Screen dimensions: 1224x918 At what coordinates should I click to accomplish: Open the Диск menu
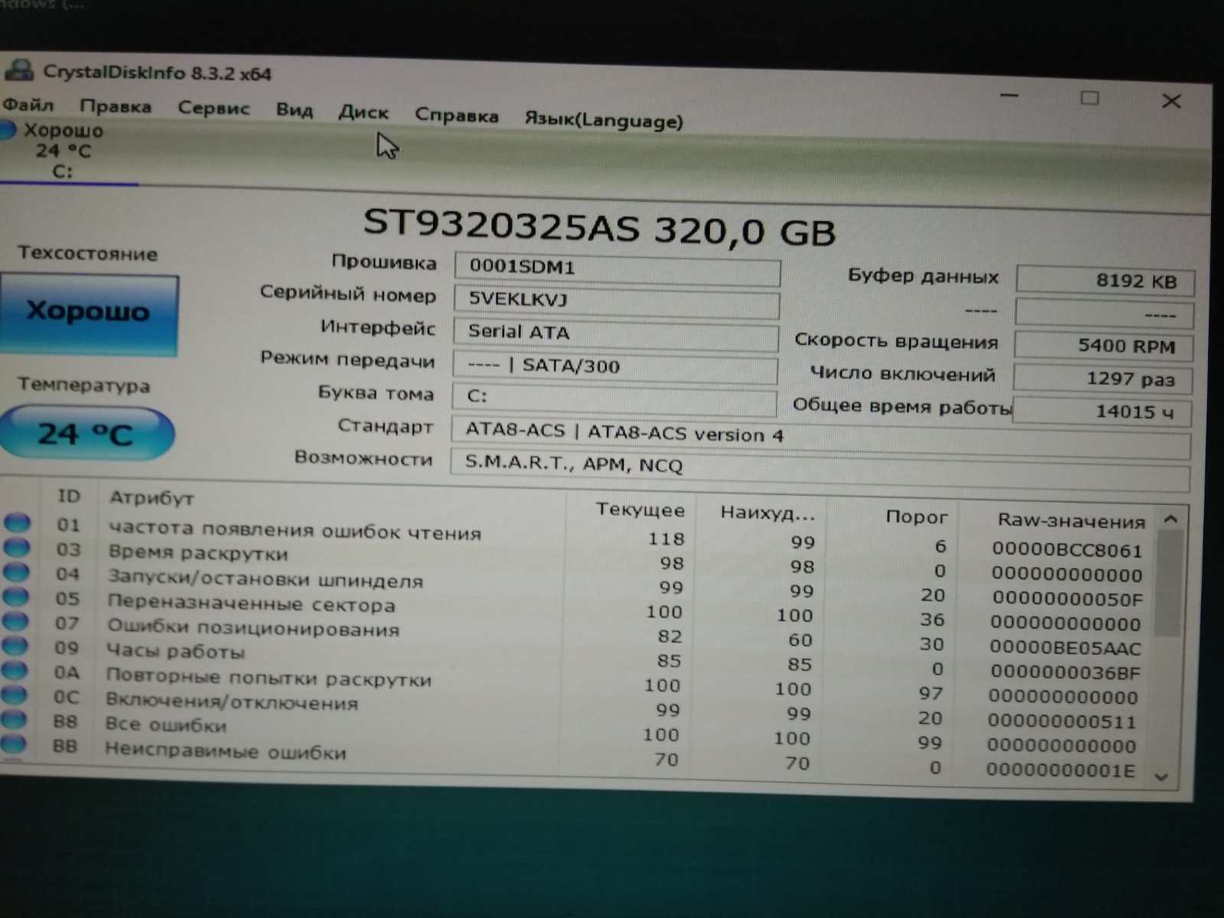[x=363, y=112]
